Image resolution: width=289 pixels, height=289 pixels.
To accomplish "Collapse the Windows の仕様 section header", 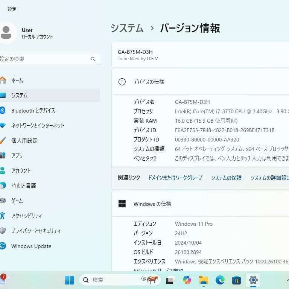I will pos(200,204).
